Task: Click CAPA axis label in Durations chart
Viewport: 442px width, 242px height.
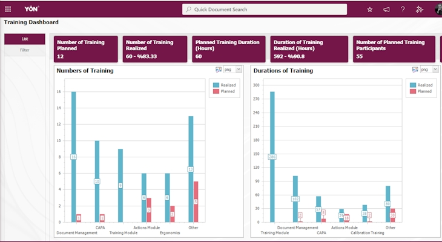Action: pyautogui.click(x=322, y=233)
